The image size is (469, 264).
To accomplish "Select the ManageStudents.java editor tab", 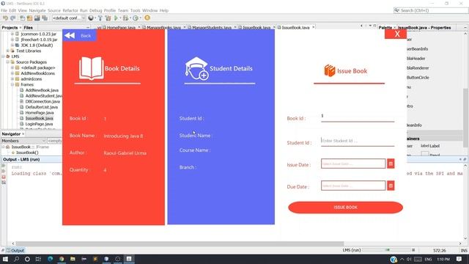I will coord(211,28).
